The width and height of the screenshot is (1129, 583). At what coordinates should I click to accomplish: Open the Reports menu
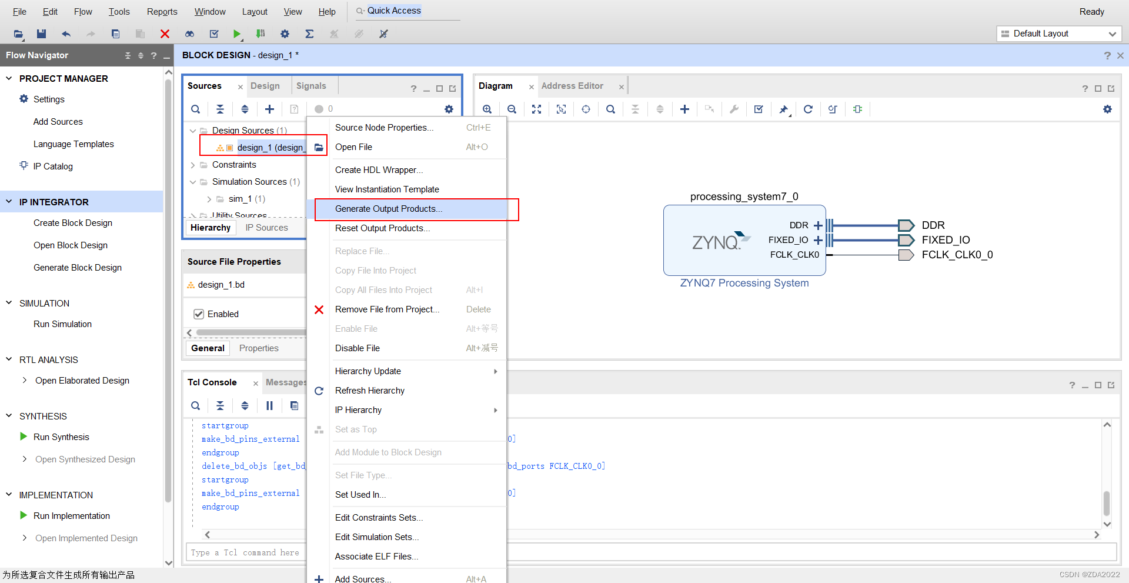(x=162, y=12)
